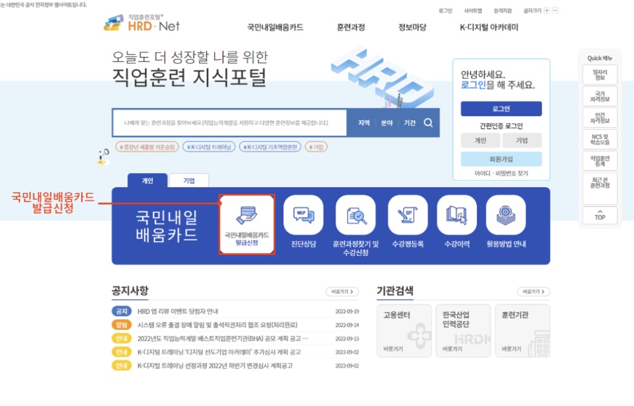The height and width of the screenshot is (406, 634).
Task: Open the 진단상담 help chat icon
Action: 303,215
